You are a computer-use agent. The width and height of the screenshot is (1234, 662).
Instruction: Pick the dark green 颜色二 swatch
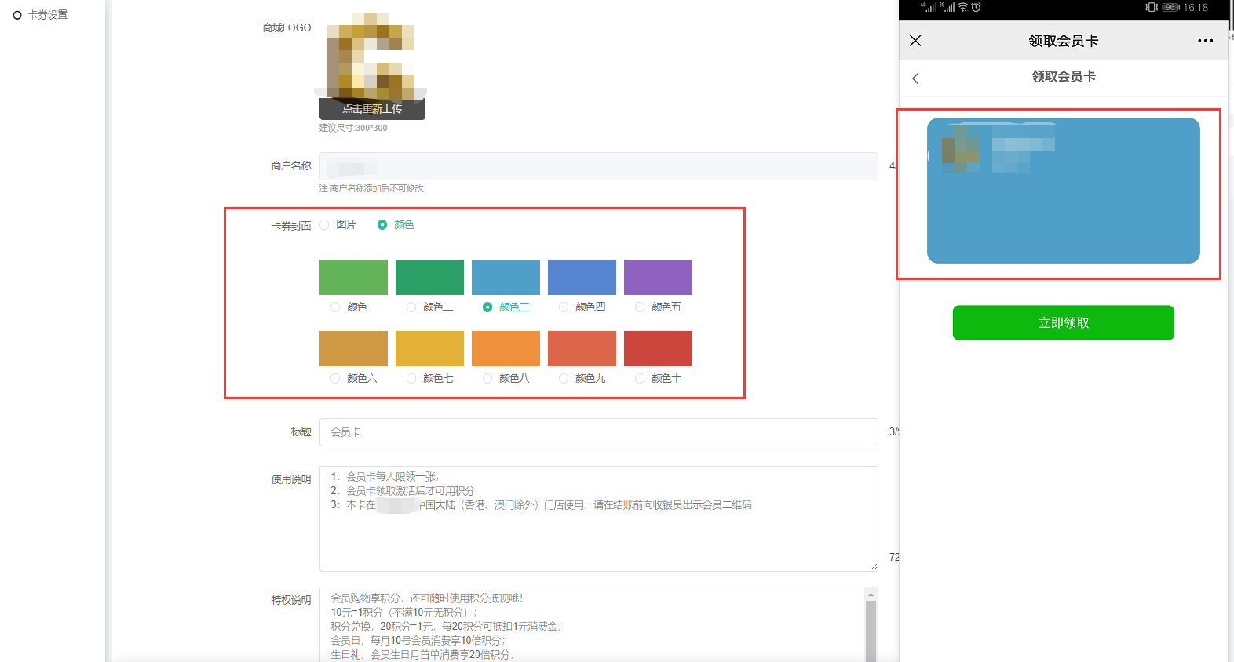[429, 277]
